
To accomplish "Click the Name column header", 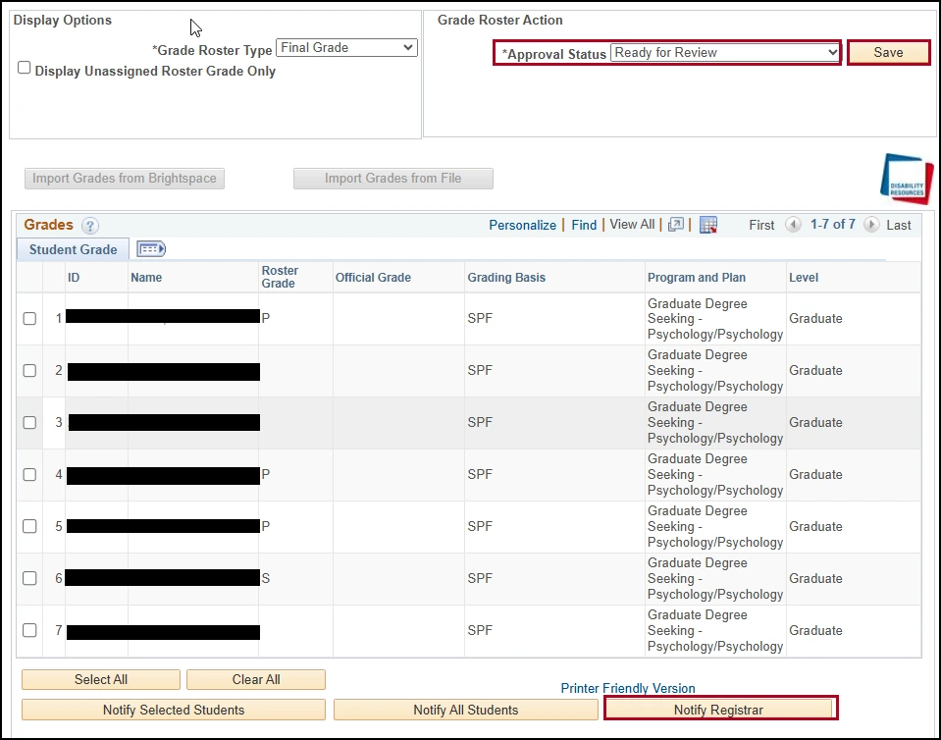I will click(146, 278).
